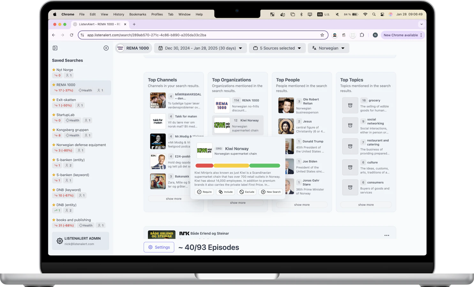Click the yellow neutral sentiment bar segment

coord(231,166)
